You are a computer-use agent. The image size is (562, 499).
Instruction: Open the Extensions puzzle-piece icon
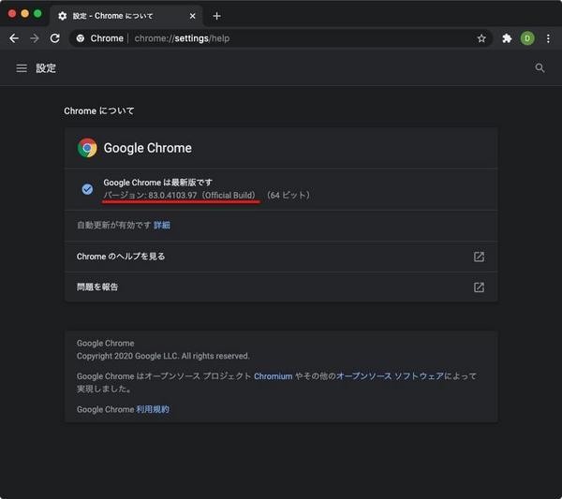click(507, 38)
